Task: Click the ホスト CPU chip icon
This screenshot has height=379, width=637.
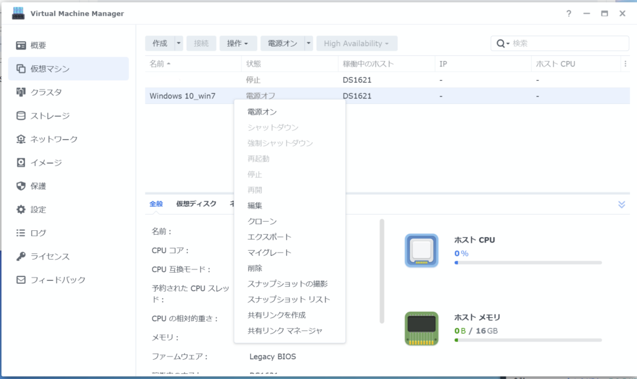Action: coord(421,250)
